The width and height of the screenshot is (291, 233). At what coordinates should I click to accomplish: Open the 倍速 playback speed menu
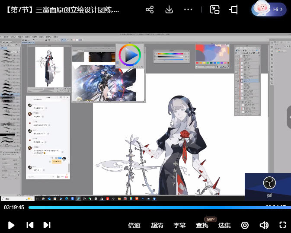tap(134, 225)
